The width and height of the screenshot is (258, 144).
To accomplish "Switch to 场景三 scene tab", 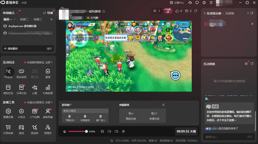I will point(38,19).
